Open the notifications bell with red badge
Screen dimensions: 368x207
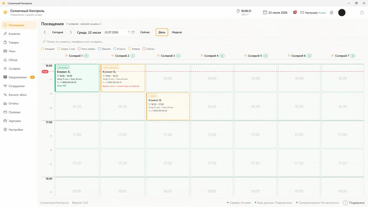[295, 13]
